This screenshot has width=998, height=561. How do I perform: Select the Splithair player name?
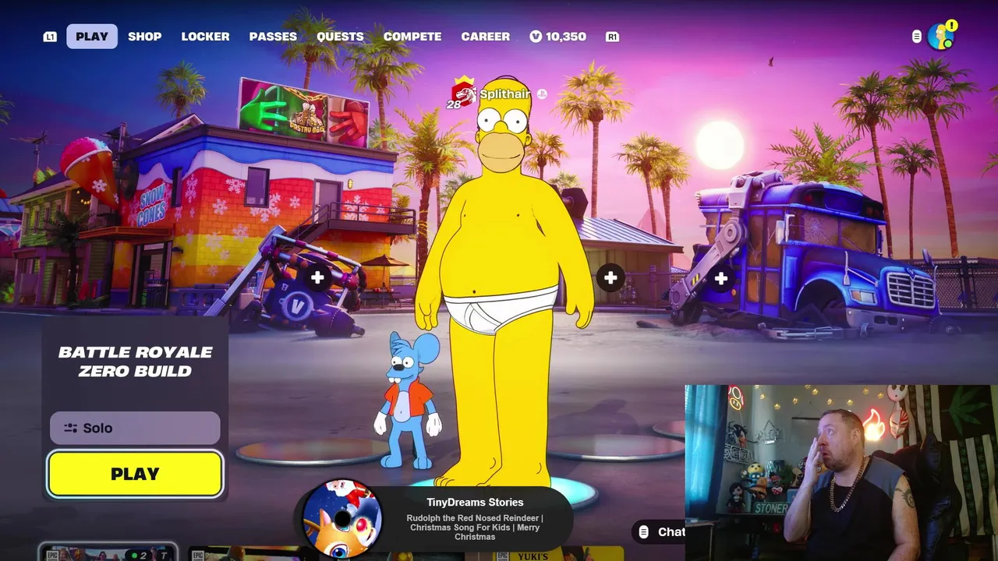click(x=504, y=94)
